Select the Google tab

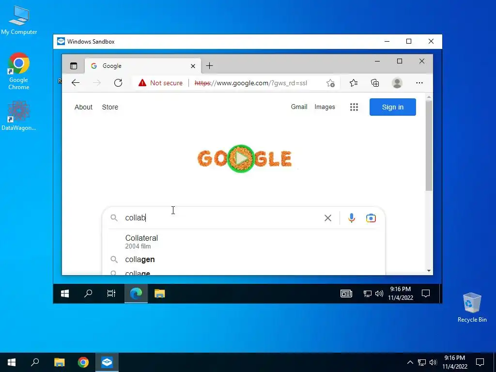tap(143, 66)
